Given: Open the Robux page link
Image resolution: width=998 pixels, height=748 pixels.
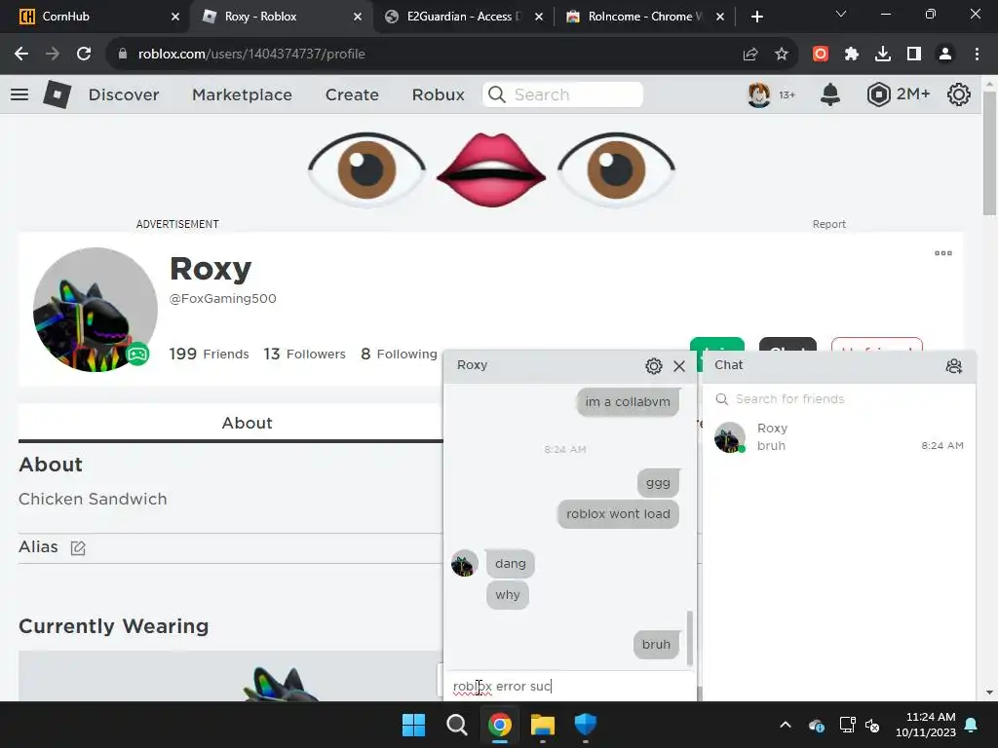Looking at the screenshot, I should (x=438, y=94).
